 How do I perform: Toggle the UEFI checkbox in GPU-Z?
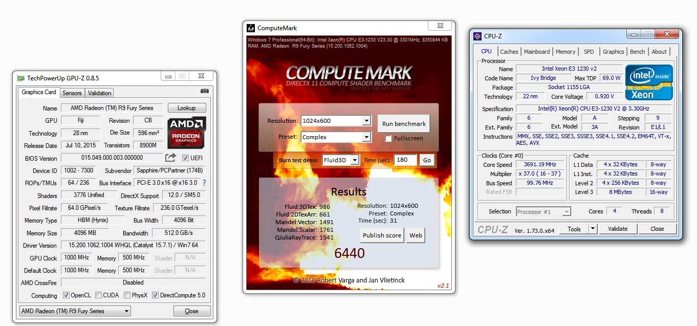tap(185, 158)
